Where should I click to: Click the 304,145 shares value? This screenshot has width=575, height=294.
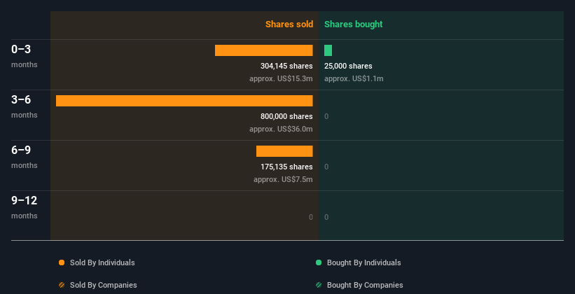(x=286, y=66)
